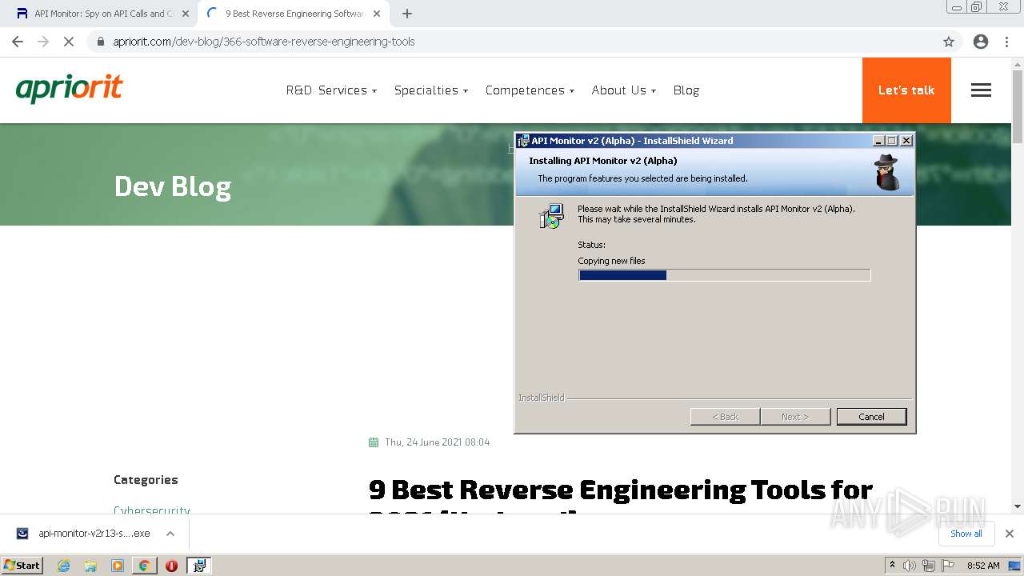Switch to 9 Best Reverse Engineering Software tab
Image resolution: width=1024 pixels, height=576 pixels.
point(294,14)
